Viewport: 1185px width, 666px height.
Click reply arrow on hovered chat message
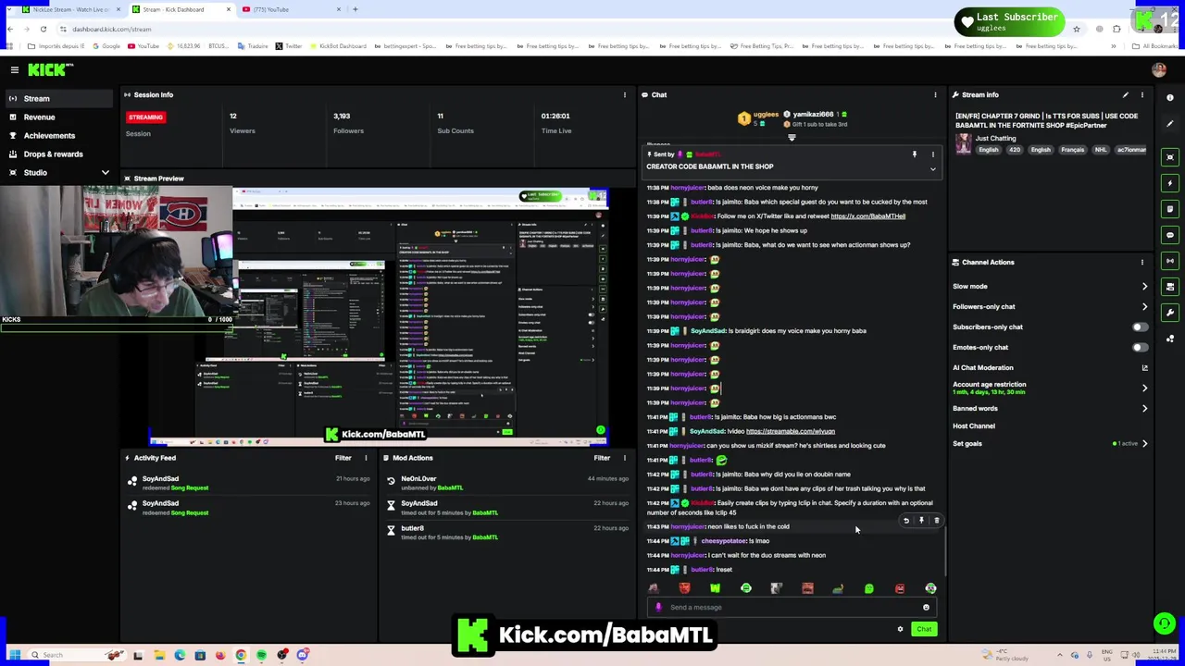906,521
